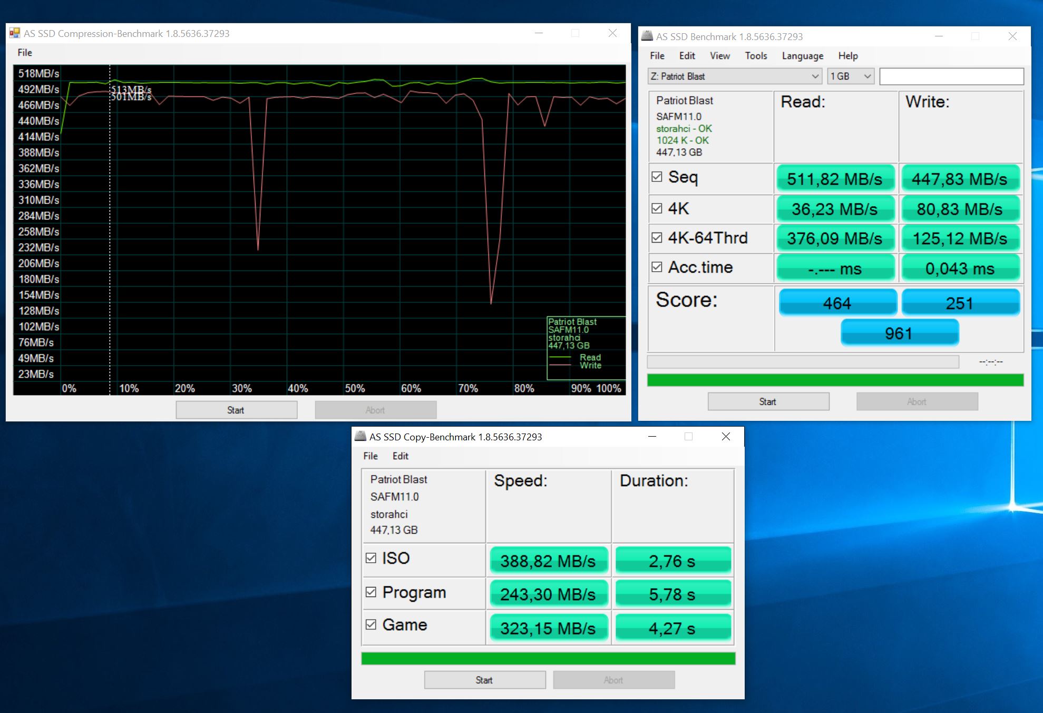This screenshot has width=1043, height=713.
Task: Toggle the 4K test checkbox
Action: (657, 208)
